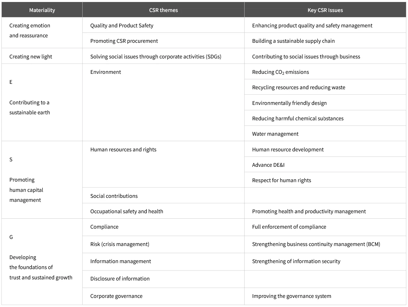Click Environmentally friendly design entry
The width and height of the screenshot is (408, 307).
[x=289, y=103]
